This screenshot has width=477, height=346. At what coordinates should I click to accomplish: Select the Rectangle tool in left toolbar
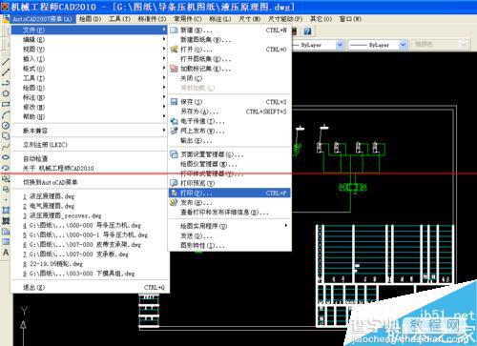[6, 104]
